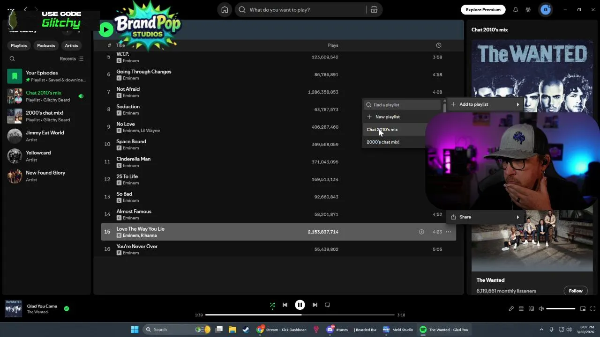Mute using the volume speaker icon
Screen dimensions: 600x337
point(541,309)
